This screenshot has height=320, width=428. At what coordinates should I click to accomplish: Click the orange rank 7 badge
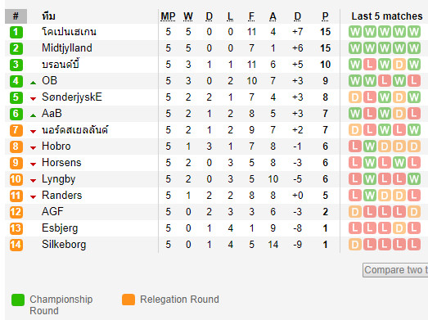(x=16, y=130)
